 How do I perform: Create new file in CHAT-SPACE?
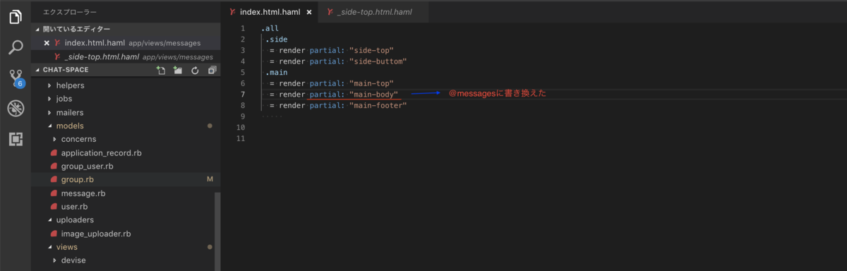click(161, 71)
